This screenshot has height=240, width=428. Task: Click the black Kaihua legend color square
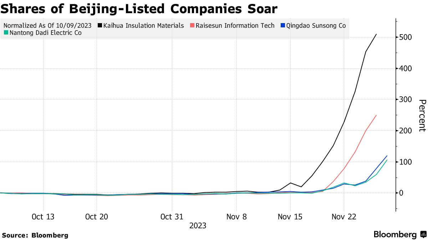click(100, 26)
